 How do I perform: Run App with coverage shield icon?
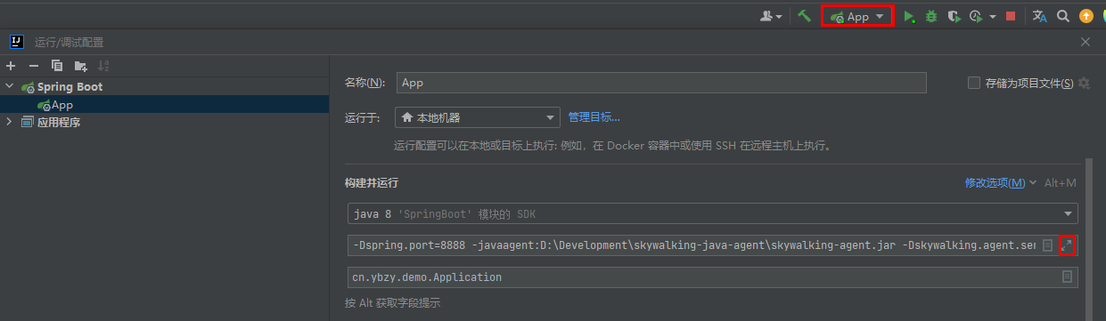(954, 16)
